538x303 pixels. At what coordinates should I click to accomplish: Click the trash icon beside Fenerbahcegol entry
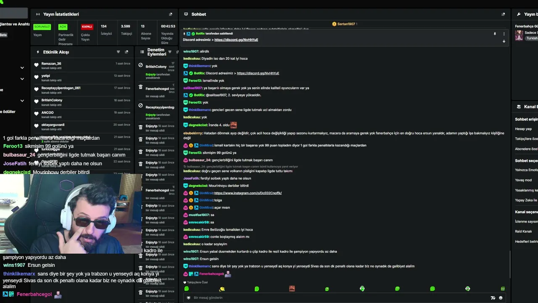[x=140, y=87]
